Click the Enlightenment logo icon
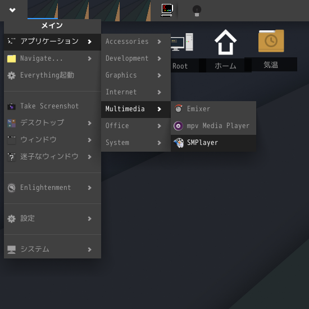The width and height of the screenshot is (309, 309). [11, 188]
